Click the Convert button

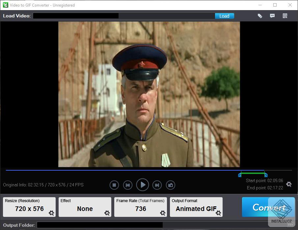coord(268,207)
